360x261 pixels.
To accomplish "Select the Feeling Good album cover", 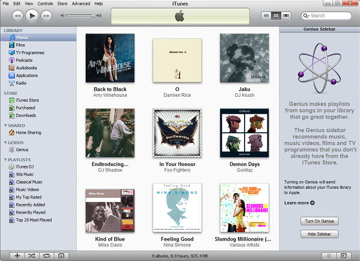I will [x=177, y=207].
